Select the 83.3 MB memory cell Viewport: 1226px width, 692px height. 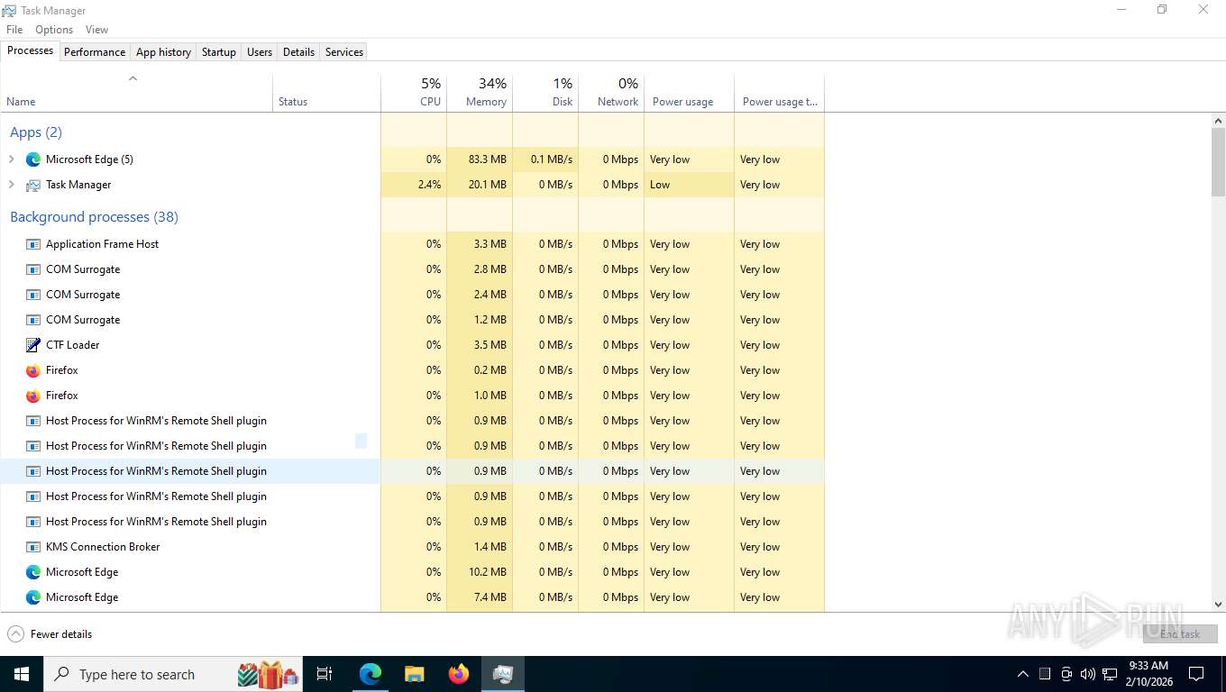(x=480, y=159)
